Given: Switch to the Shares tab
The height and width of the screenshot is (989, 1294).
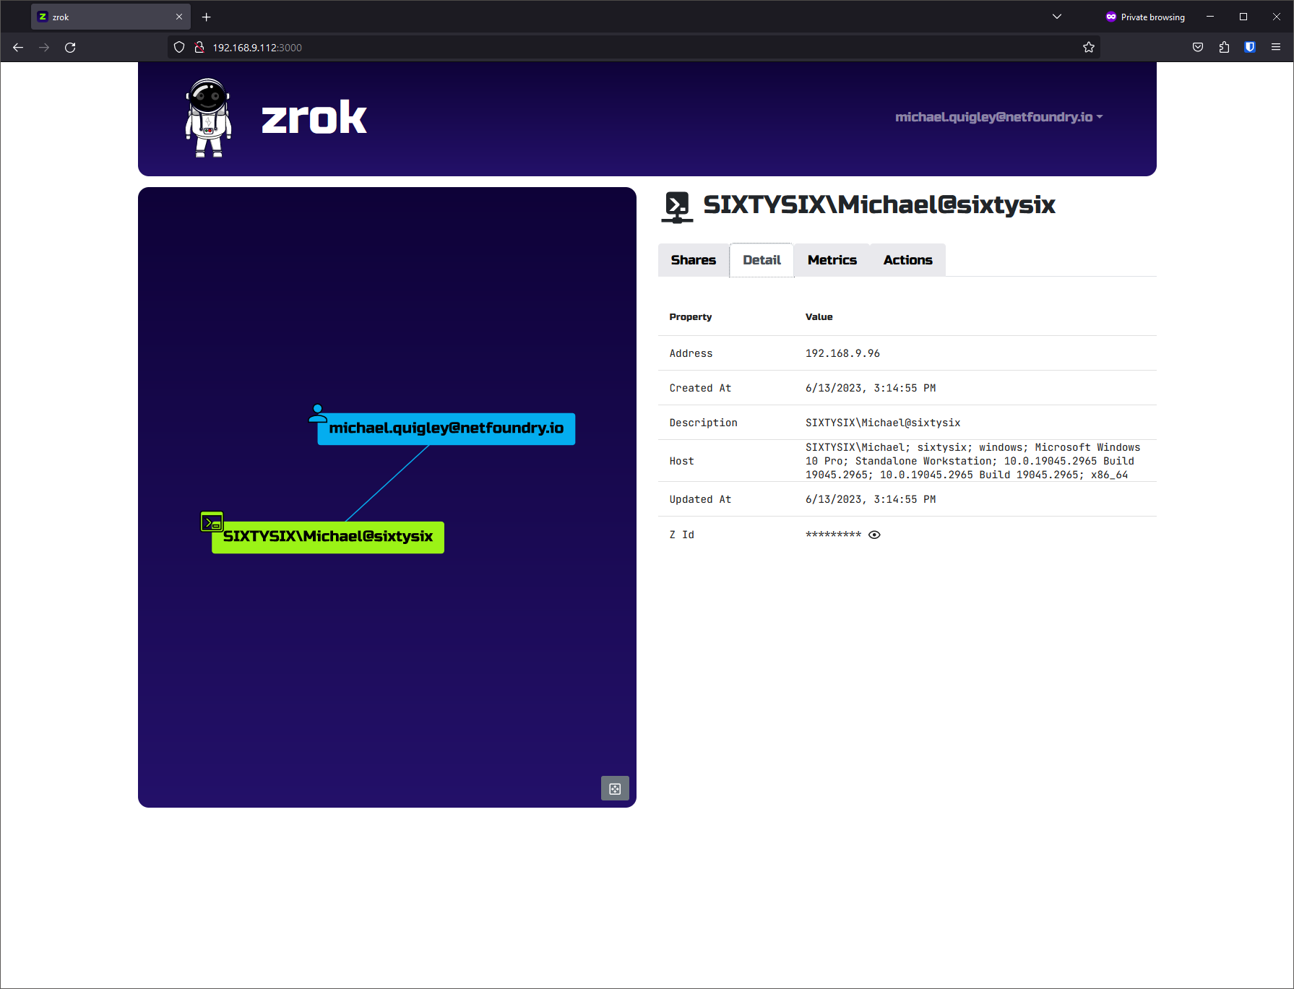Looking at the screenshot, I should tap(693, 260).
